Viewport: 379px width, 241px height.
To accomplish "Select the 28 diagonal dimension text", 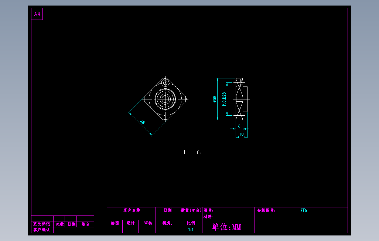I will click(142, 122).
